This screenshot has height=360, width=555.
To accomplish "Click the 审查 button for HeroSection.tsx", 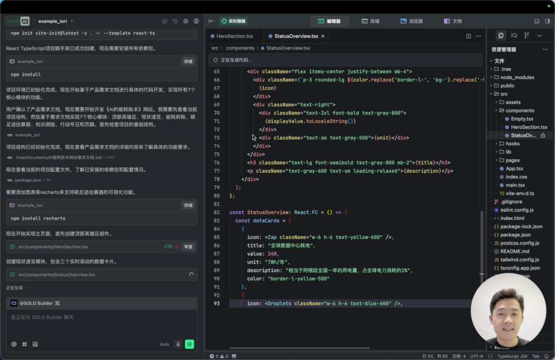I will [x=189, y=247].
